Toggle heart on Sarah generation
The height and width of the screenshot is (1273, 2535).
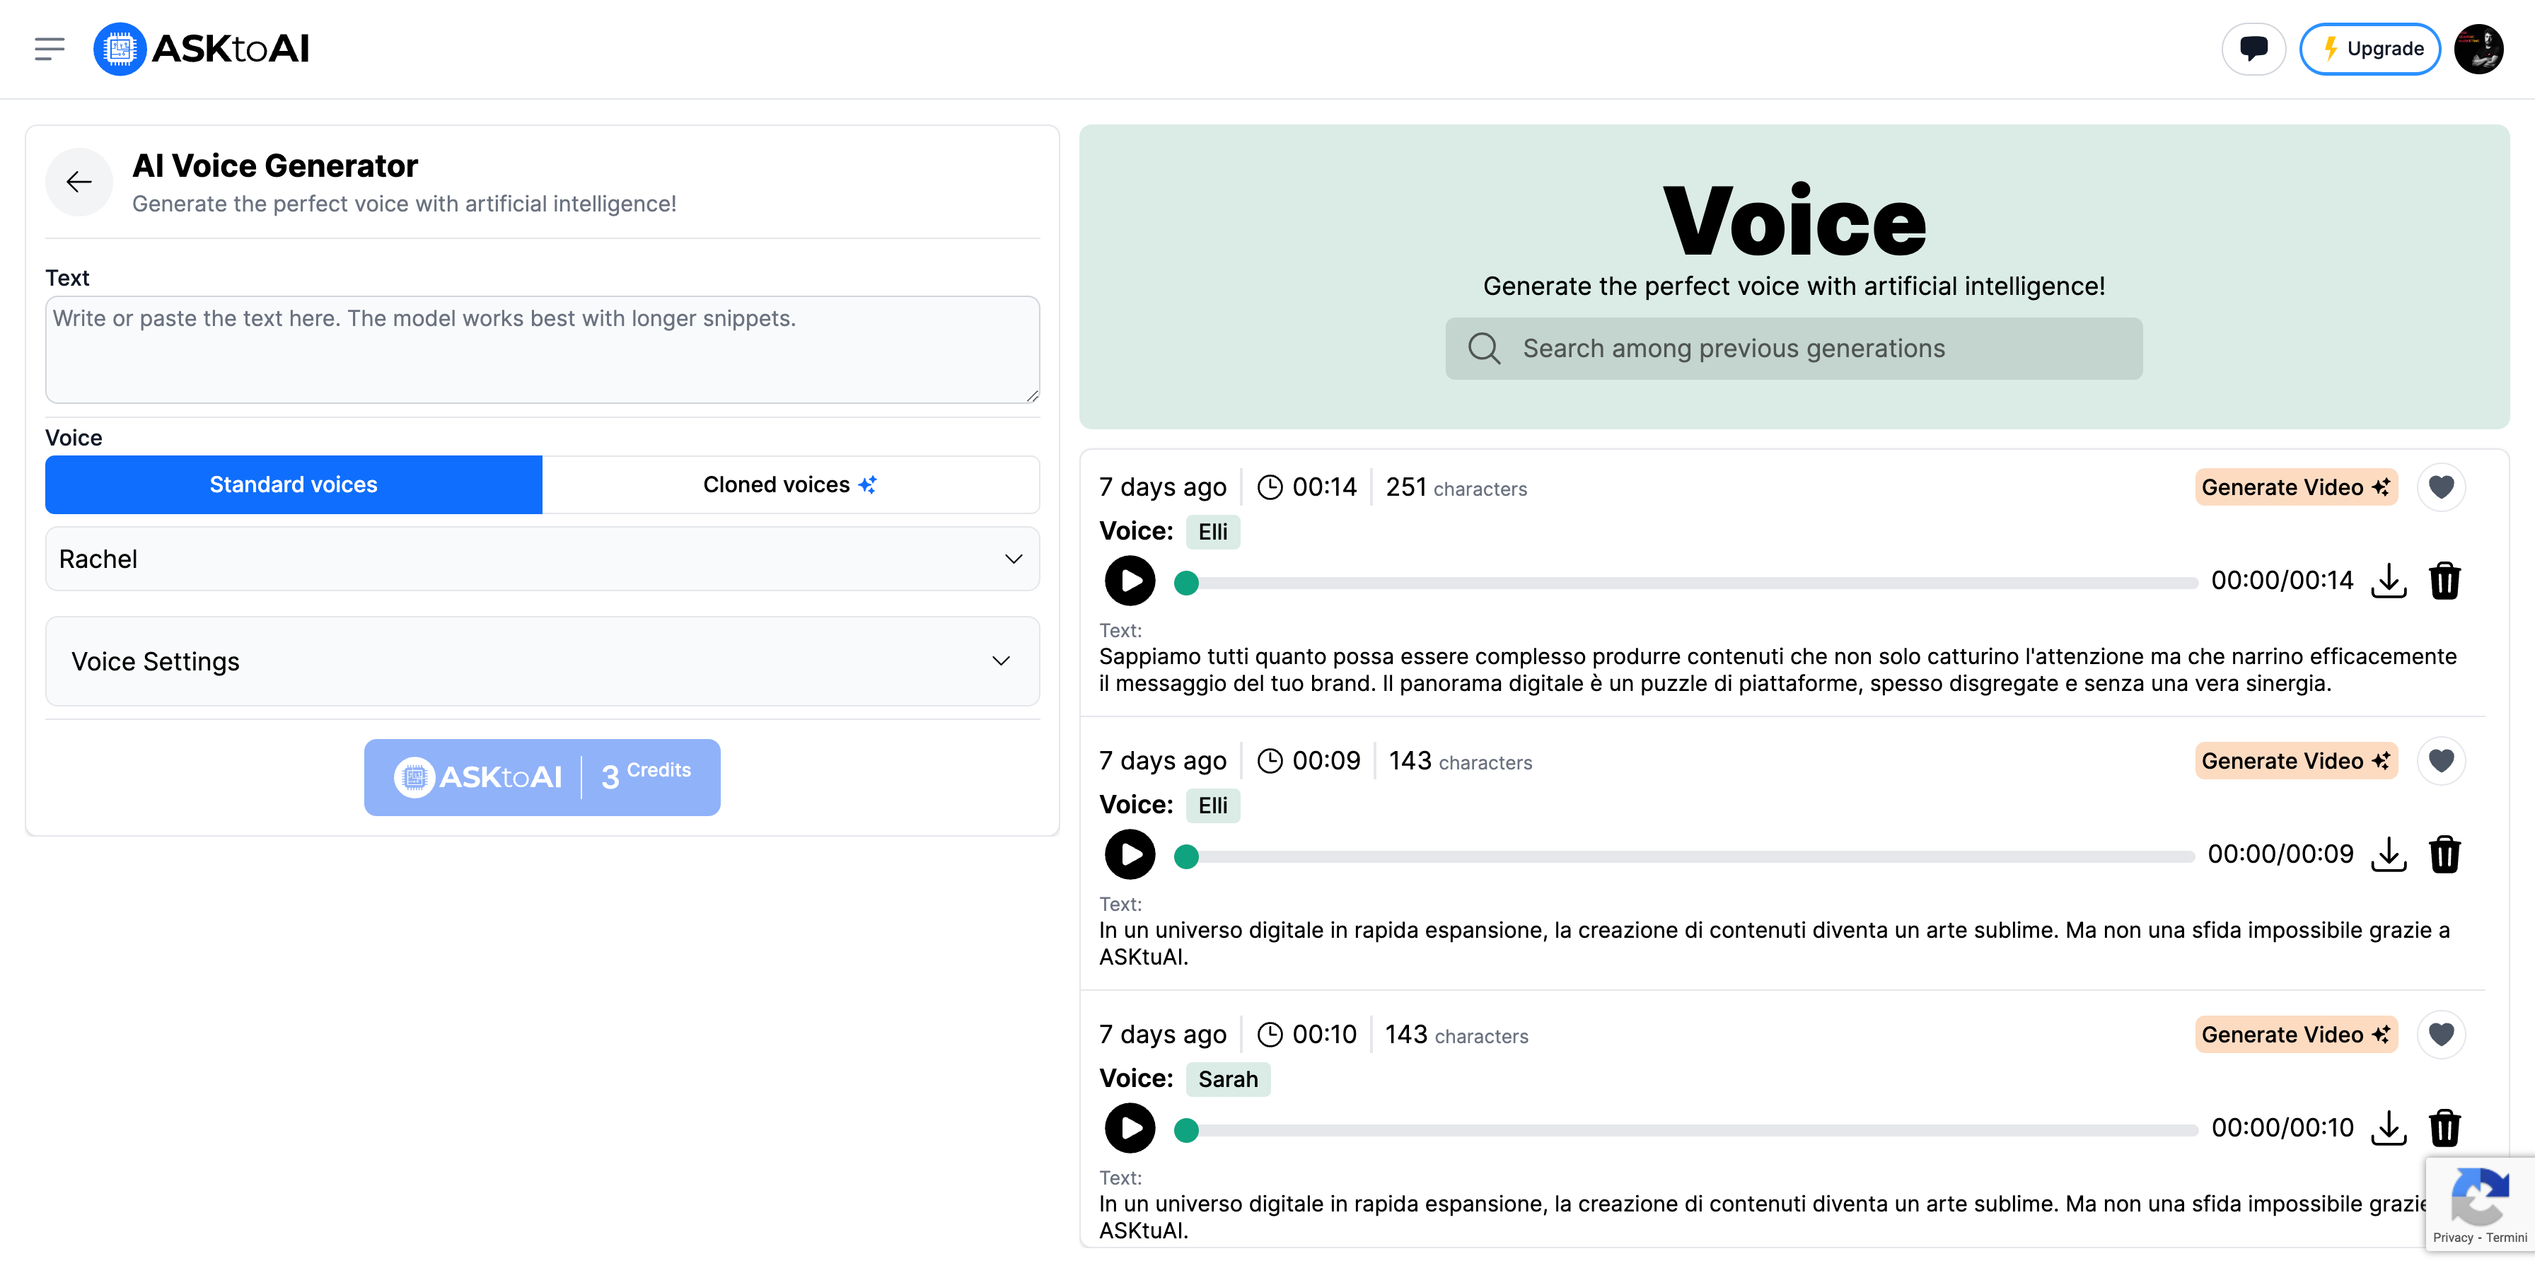tap(2440, 1034)
